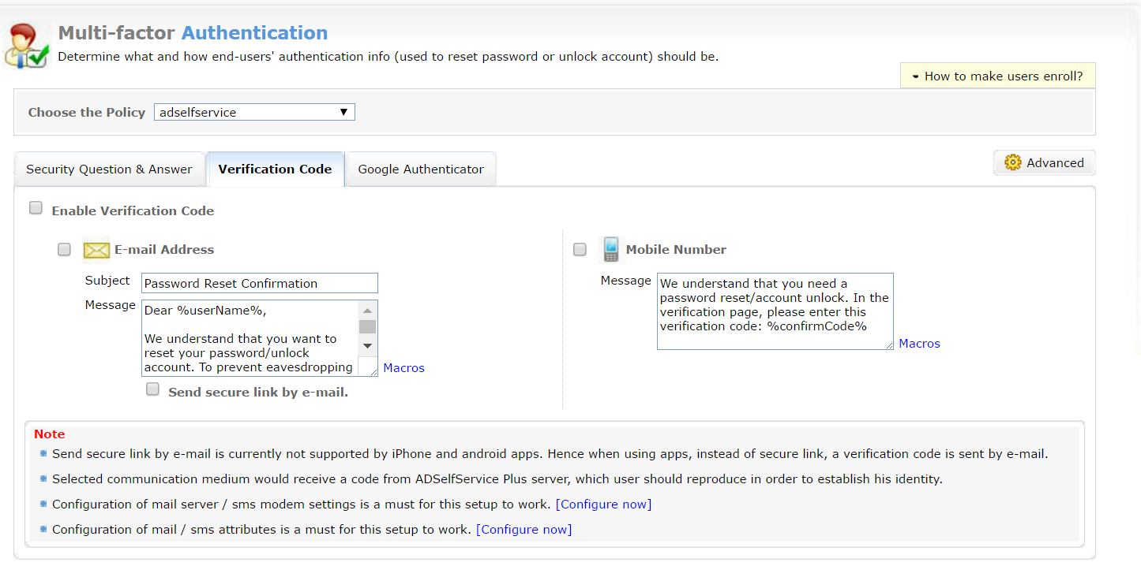
Task: Click the red 'Note' heading
Action: 49,434
